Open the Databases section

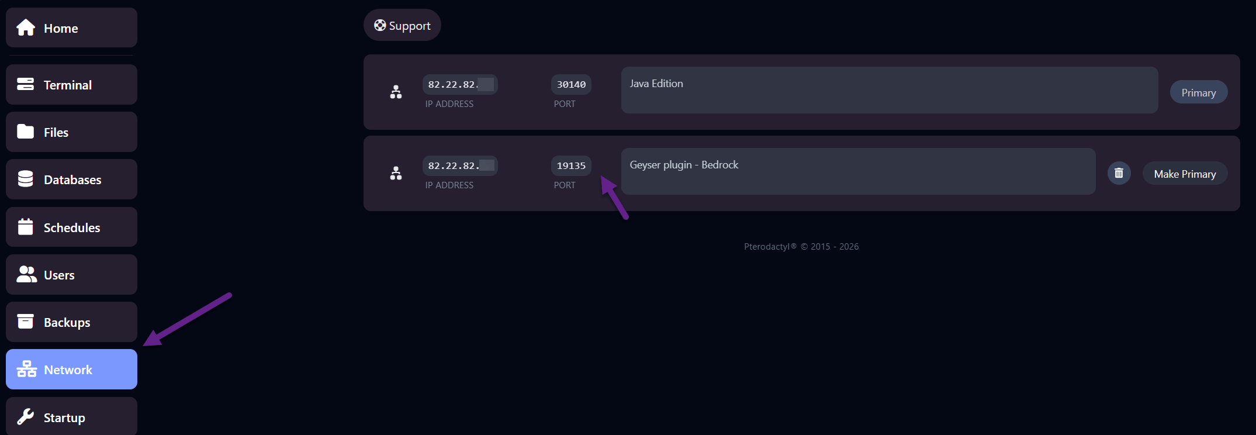pos(72,179)
